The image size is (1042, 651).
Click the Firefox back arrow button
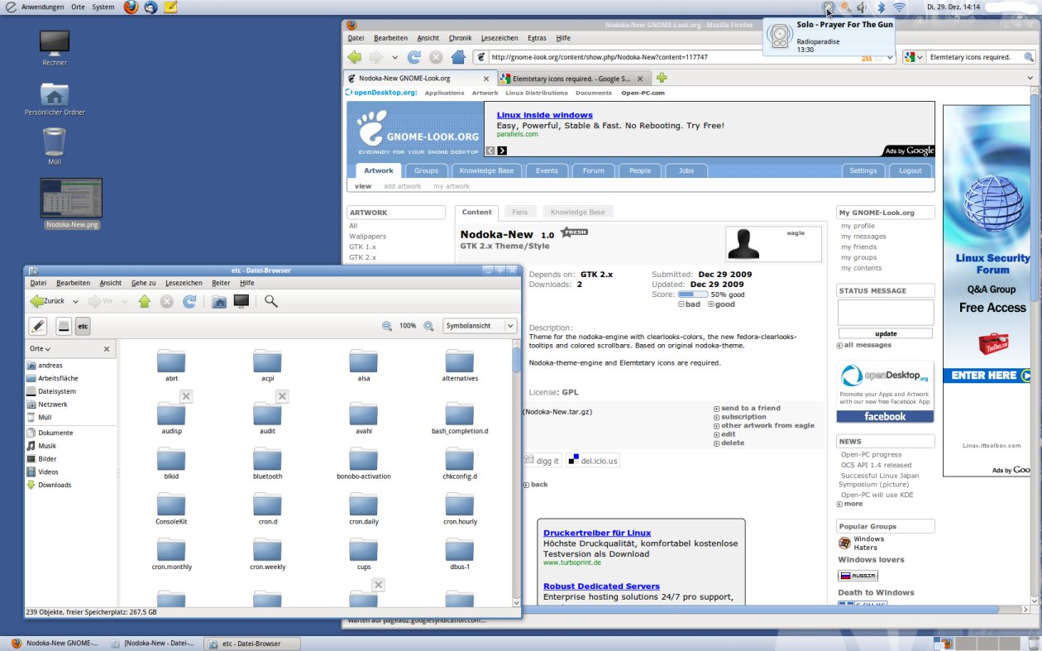(355, 57)
